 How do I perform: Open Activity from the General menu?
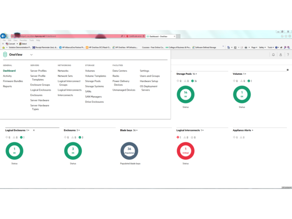tap(7, 76)
